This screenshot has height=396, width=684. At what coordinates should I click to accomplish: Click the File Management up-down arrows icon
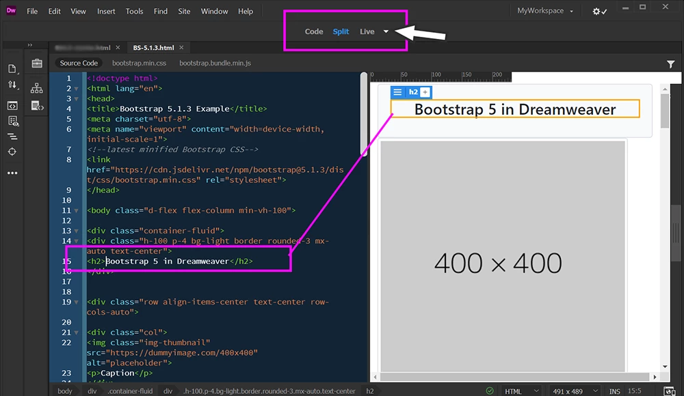pos(12,85)
